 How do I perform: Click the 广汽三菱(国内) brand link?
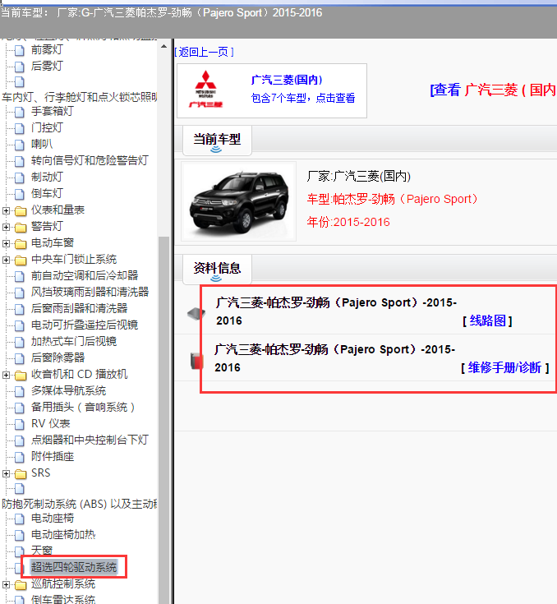tap(287, 80)
